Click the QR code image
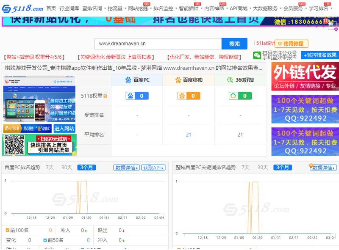The height and width of the screenshot is (250, 339). click(14, 145)
